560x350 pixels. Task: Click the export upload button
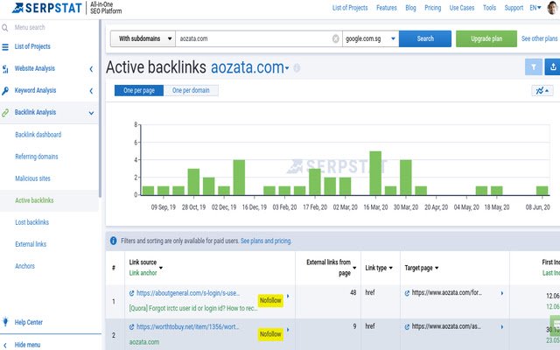coord(552,66)
